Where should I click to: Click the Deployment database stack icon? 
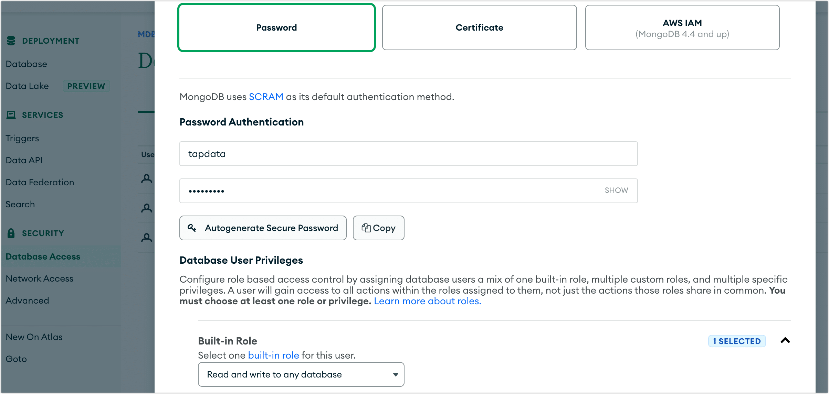click(11, 40)
